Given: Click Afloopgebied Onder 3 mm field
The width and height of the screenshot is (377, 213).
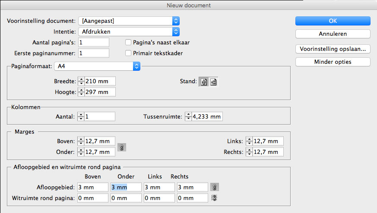Looking at the screenshot, I should pos(126,187).
